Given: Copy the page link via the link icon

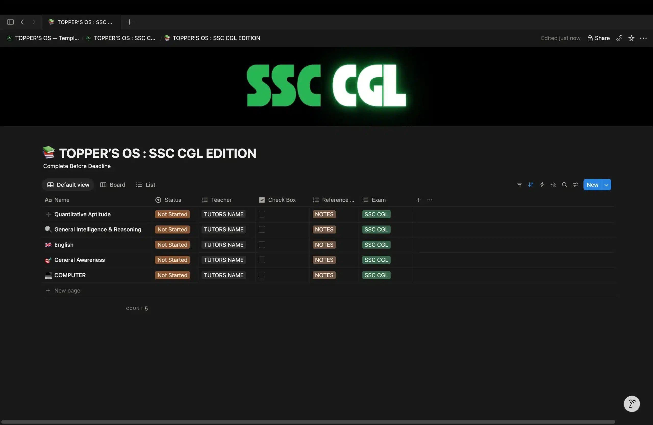Looking at the screenshot, I should coord(619,38).
